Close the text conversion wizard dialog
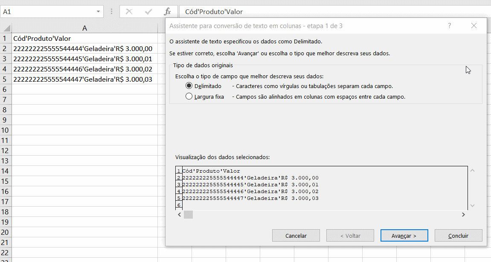 tap(474, 26)
